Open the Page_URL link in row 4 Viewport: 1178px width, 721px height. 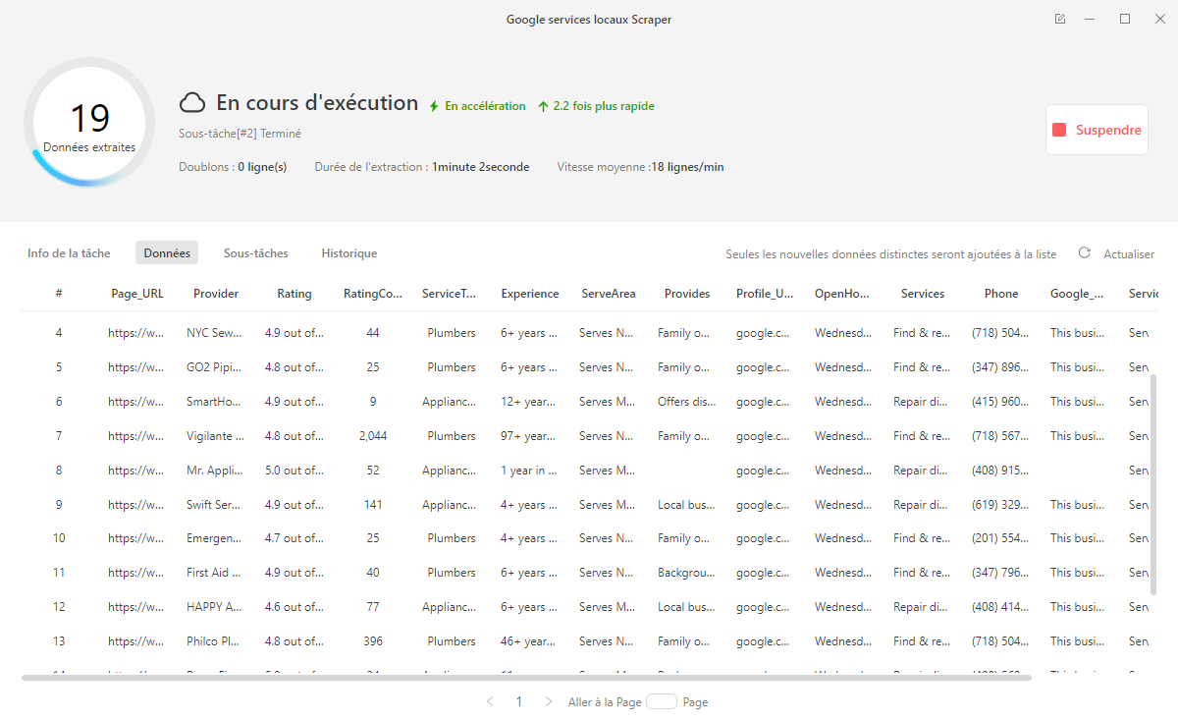(x=135, y=332)
